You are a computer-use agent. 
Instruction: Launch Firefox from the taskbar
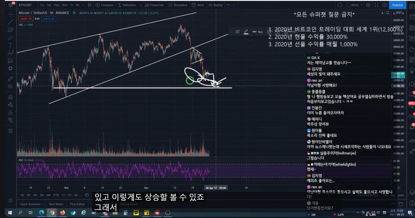[62, 213]
